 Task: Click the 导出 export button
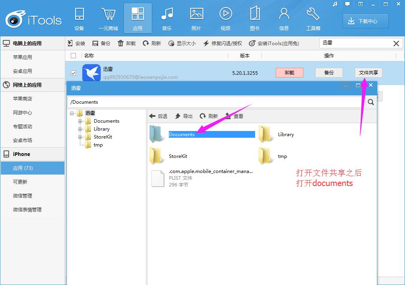pyautogui.click(x=184, y=116)
